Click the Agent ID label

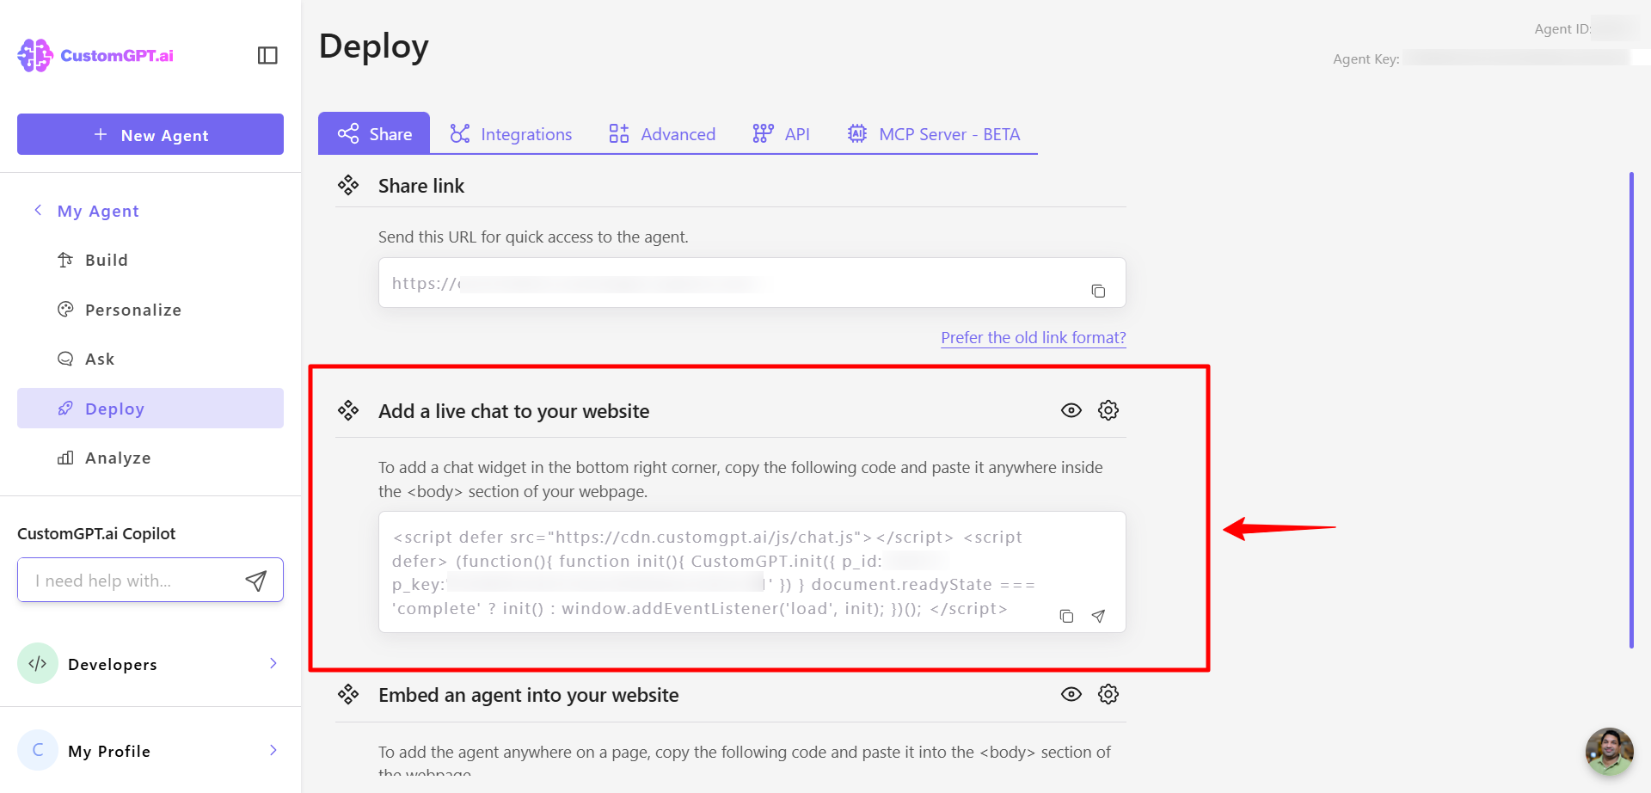(1562, 28)
